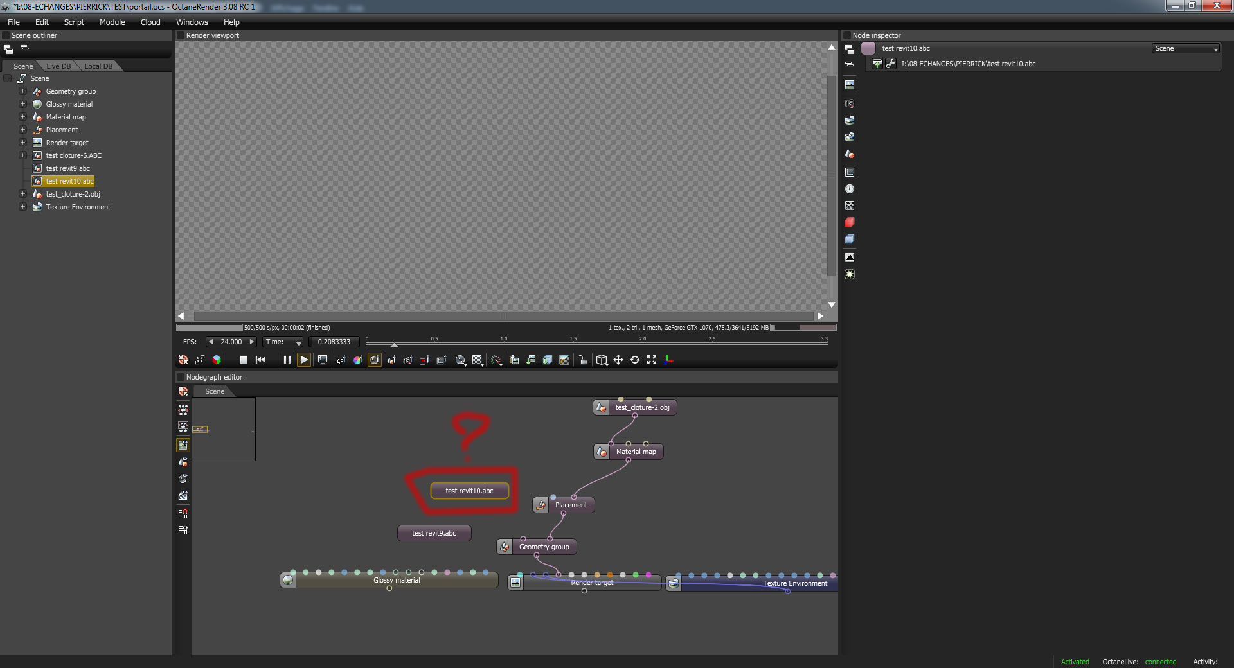Toggle the viewport lock icon
The image size is (1234, 668).
pyautogui.click(x=583, y=360)
